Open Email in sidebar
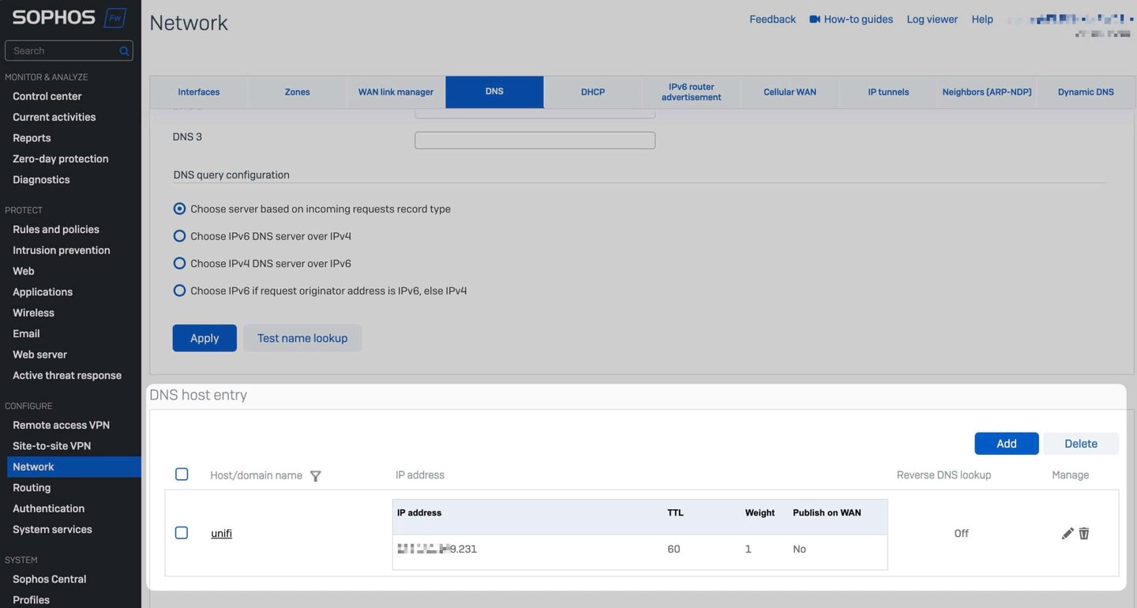This screenshot has width=1137, height=608. point(26,334)
